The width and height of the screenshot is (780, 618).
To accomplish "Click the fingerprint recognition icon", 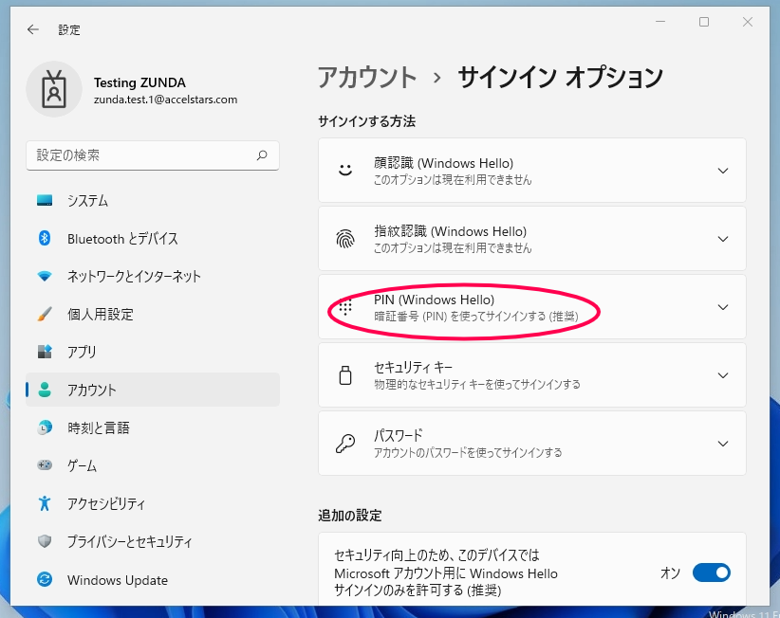I will [x=345, y=239].
